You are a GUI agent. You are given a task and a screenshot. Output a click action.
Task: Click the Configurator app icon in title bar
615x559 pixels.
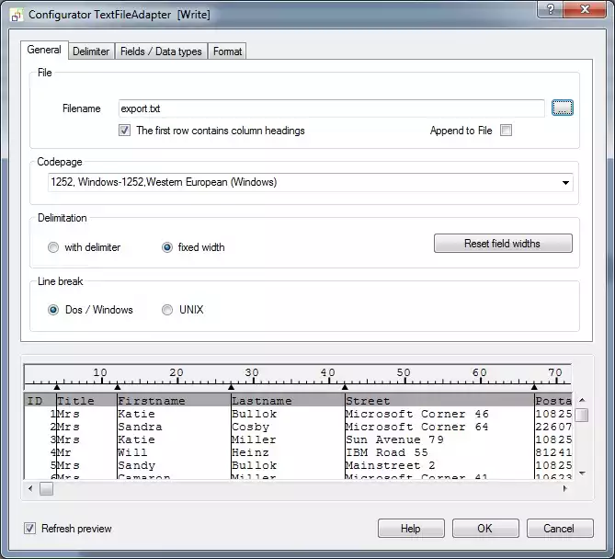pyautogui.click(x=15, y=16)
